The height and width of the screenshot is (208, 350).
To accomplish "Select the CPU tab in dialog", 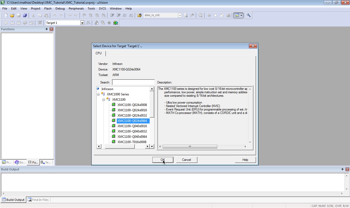I will (99, 53).
